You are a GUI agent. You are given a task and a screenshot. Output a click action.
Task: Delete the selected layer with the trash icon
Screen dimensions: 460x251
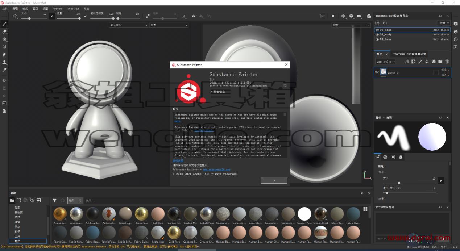point(447,62)
